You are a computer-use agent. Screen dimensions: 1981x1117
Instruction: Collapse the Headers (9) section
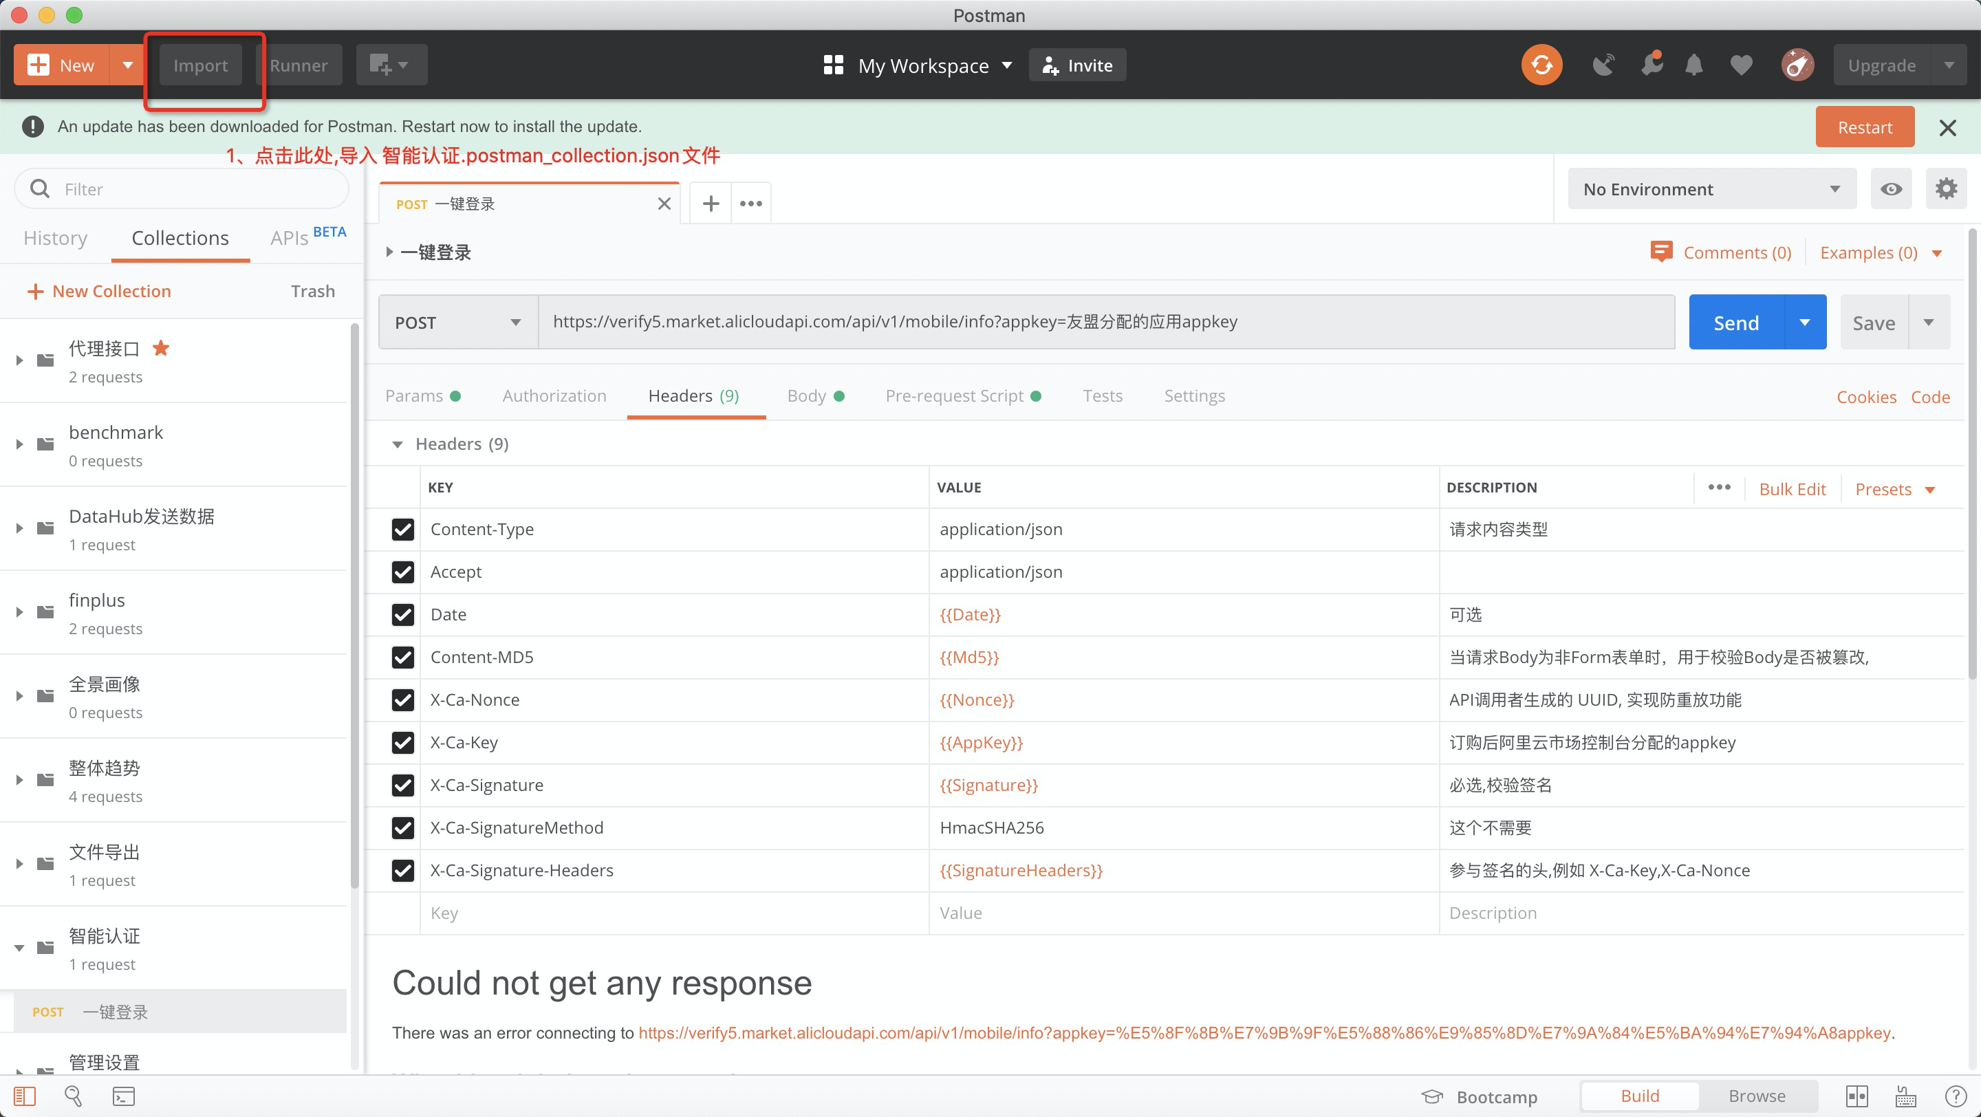pos(398,444)
